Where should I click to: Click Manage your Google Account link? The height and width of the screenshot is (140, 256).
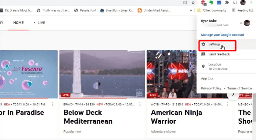pyautogui.click(x=222, y=35)
